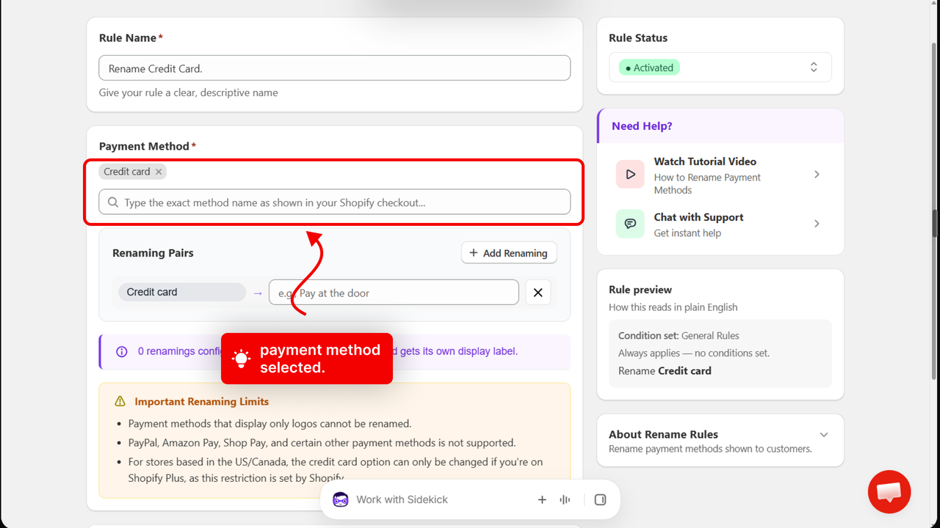Screen dimensions: 940x528
Task: Click the 'Condition set: General Rules' text
Action: 679,335
